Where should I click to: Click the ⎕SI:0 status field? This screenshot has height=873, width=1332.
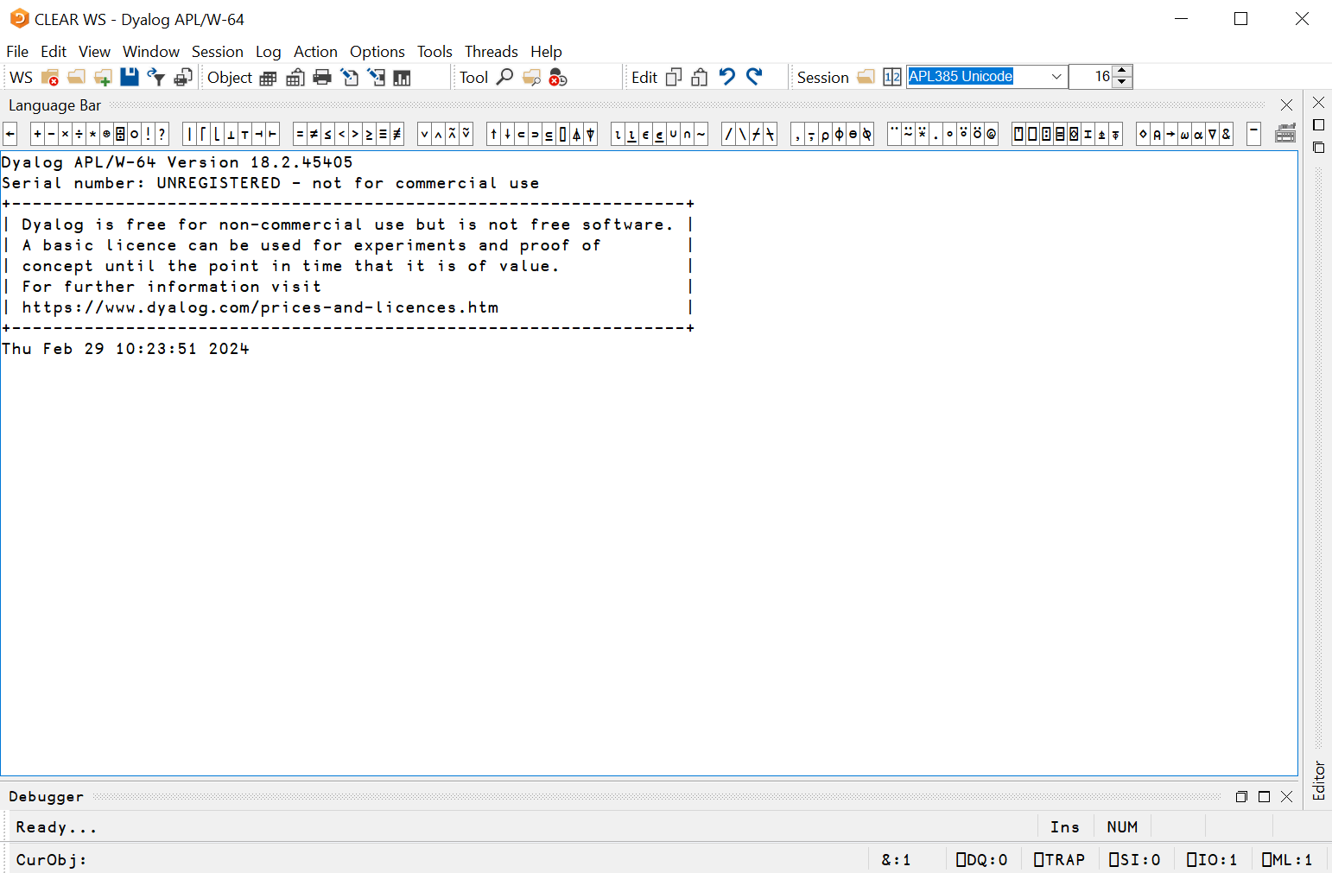[x=1134, y=860]
